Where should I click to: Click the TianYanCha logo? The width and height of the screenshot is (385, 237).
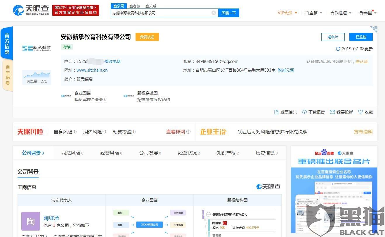pyautogui.click(x=31, y=10)
